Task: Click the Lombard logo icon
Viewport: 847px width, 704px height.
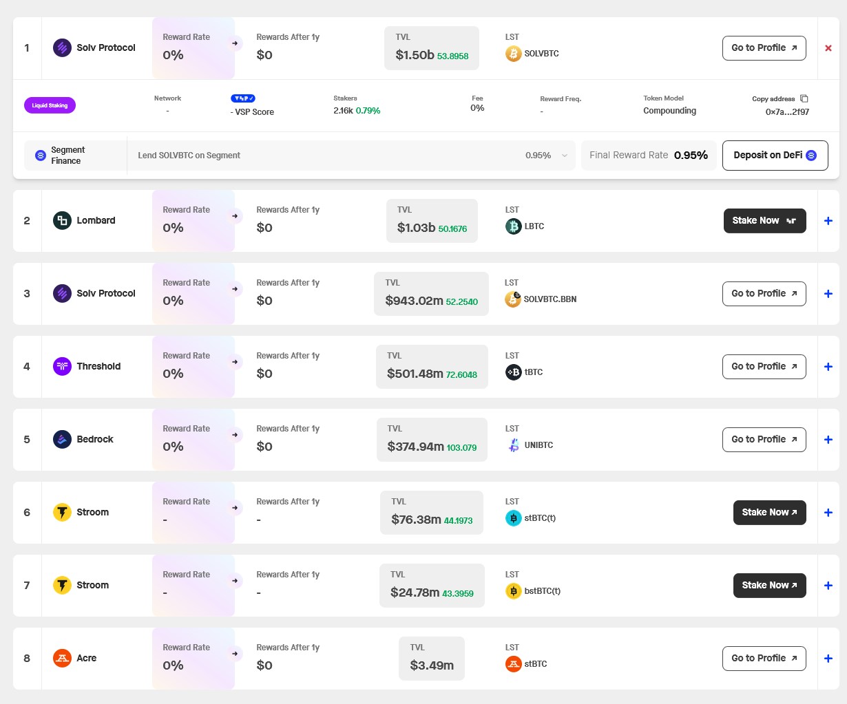Action: coord(62,220)
